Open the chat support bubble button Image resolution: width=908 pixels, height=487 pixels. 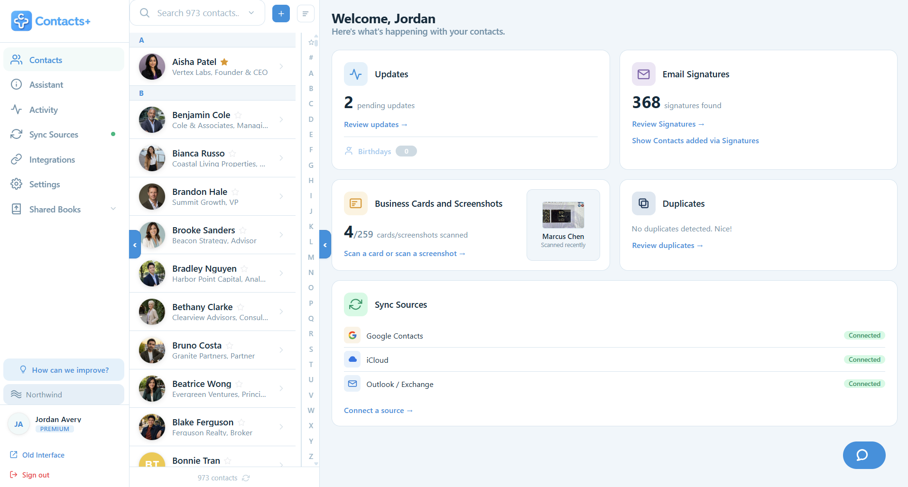coord(864,455)
